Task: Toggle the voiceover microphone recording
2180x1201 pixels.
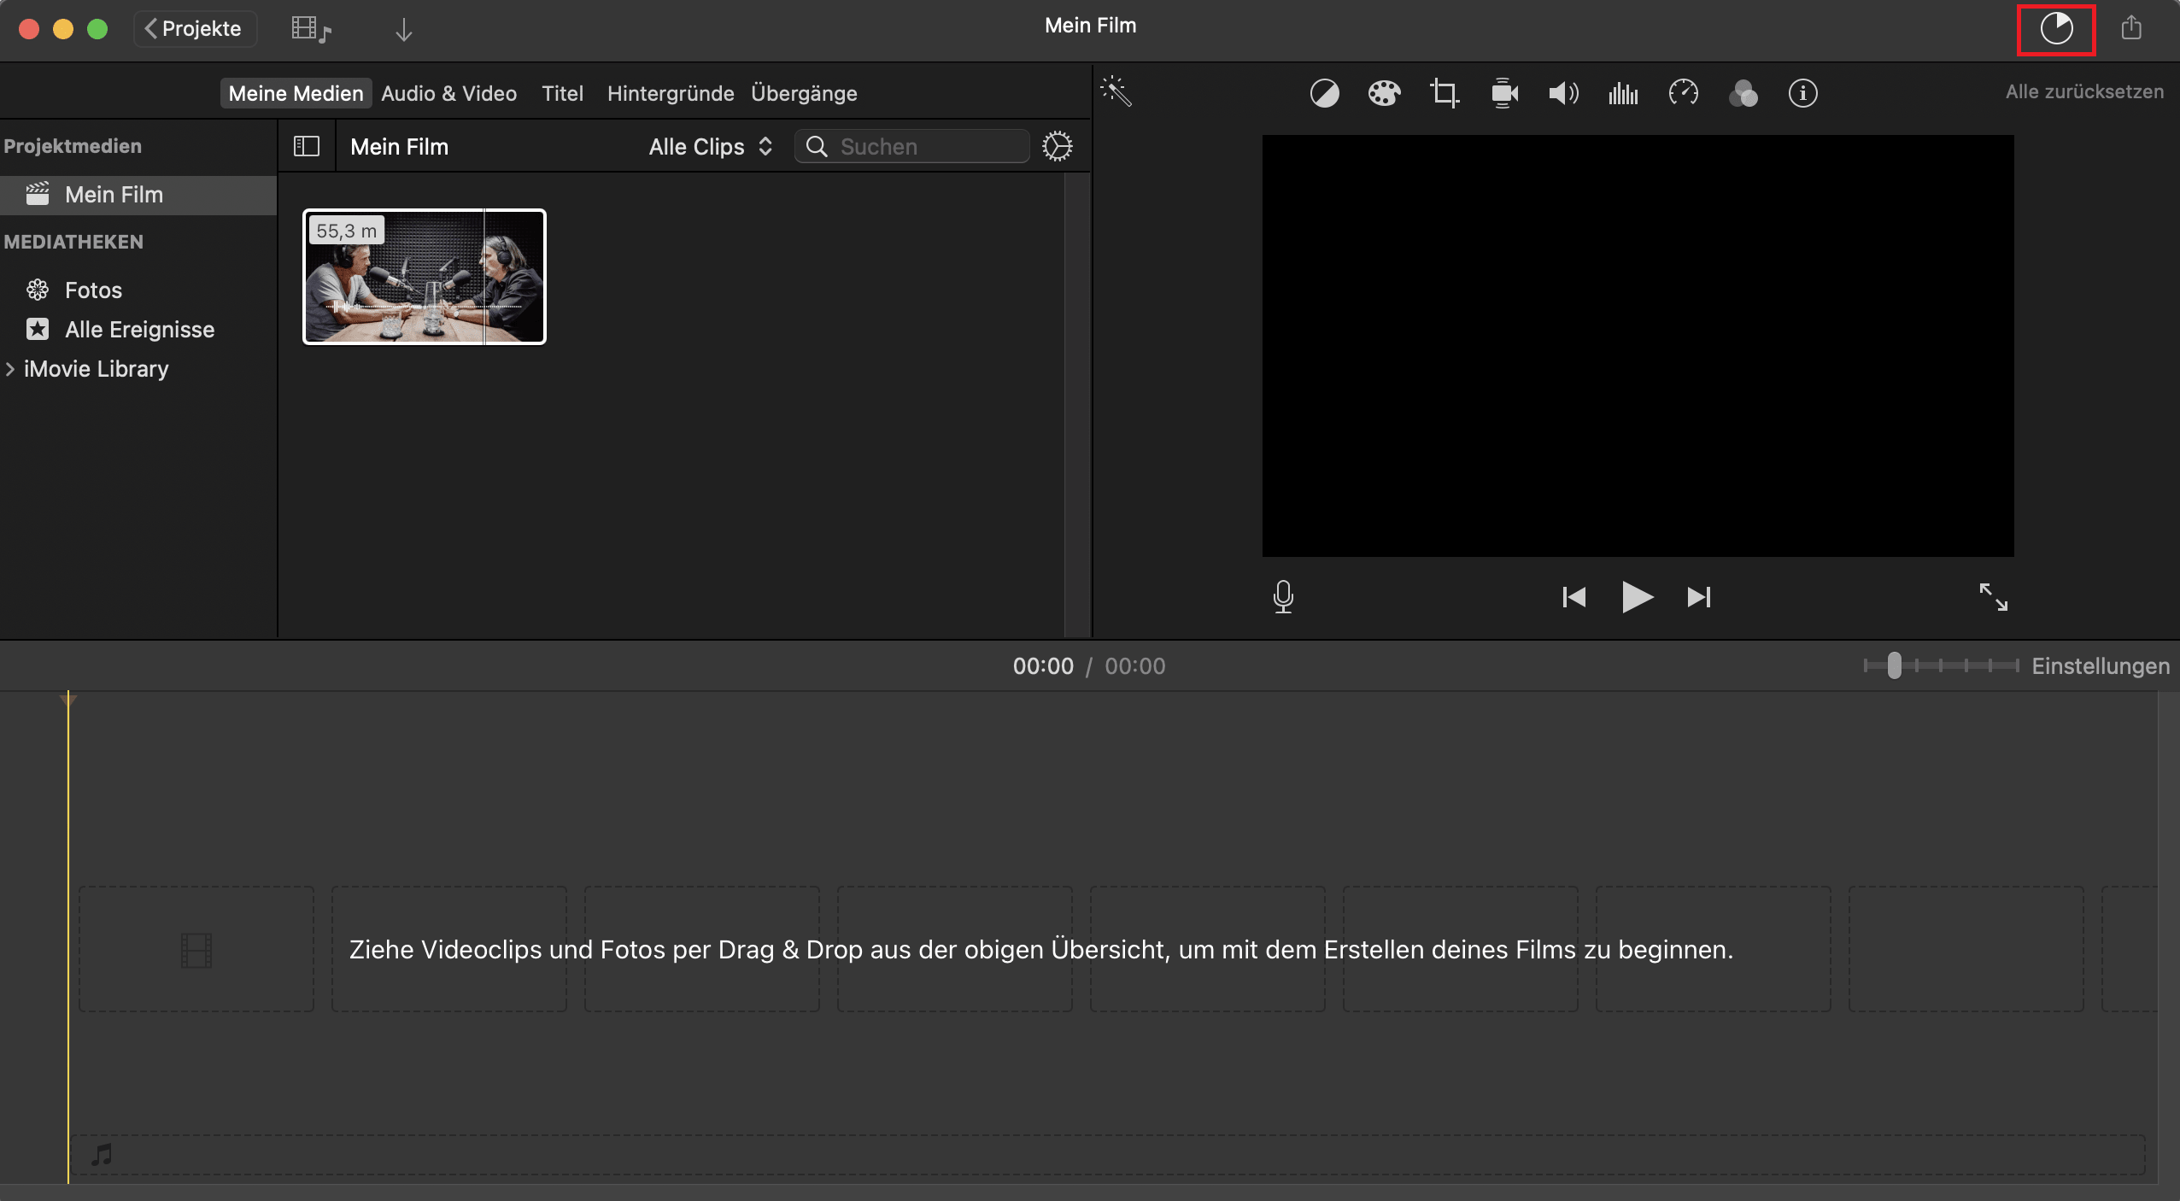Action: (x=1283, y=596)
